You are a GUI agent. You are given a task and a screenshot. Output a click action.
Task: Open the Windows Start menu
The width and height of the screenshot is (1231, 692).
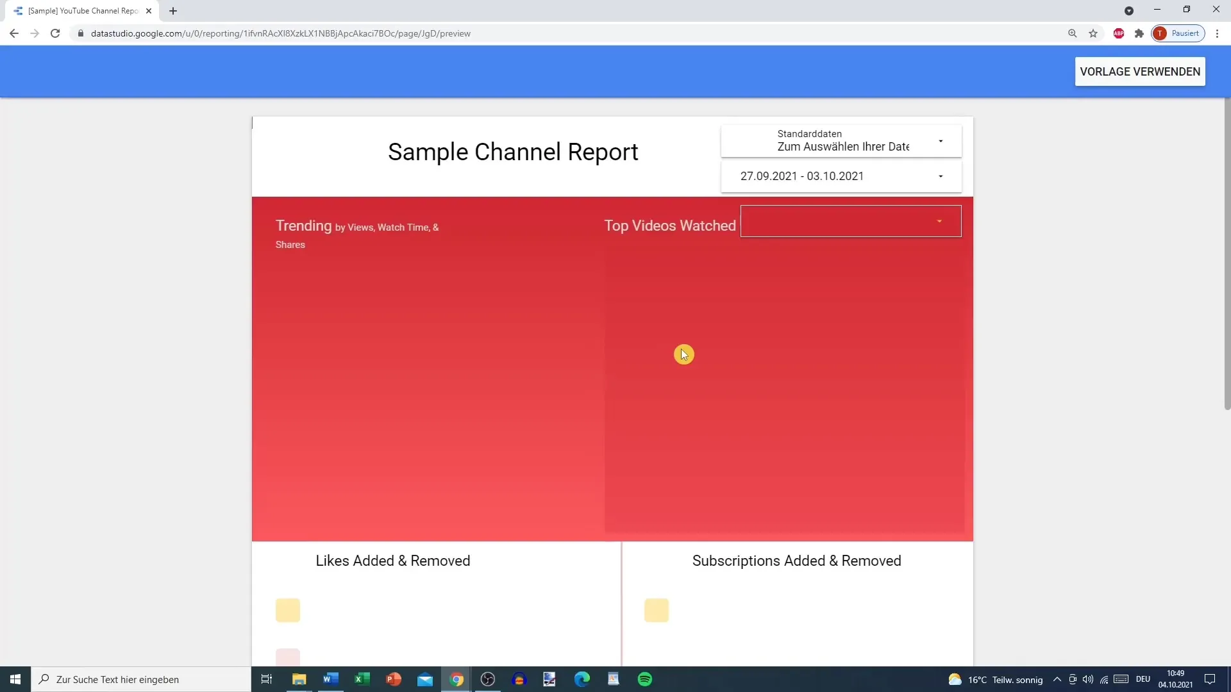tap(15, 679)
